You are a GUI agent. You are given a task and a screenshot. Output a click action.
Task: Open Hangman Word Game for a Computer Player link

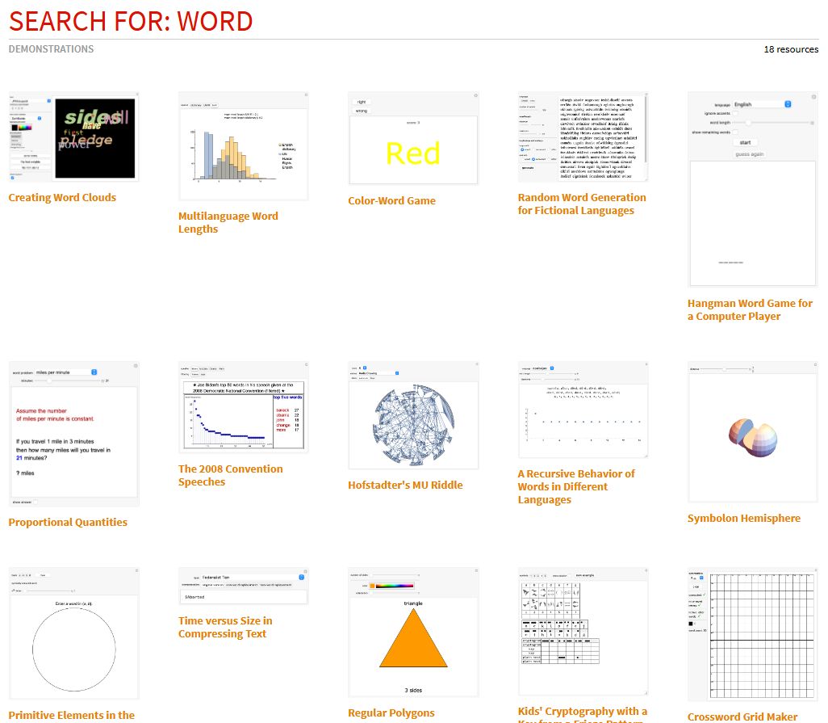point(750,309)
